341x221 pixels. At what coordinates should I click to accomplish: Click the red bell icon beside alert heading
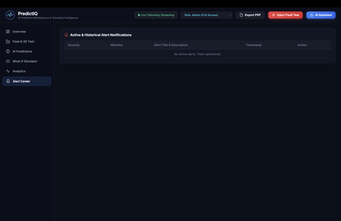66,35
